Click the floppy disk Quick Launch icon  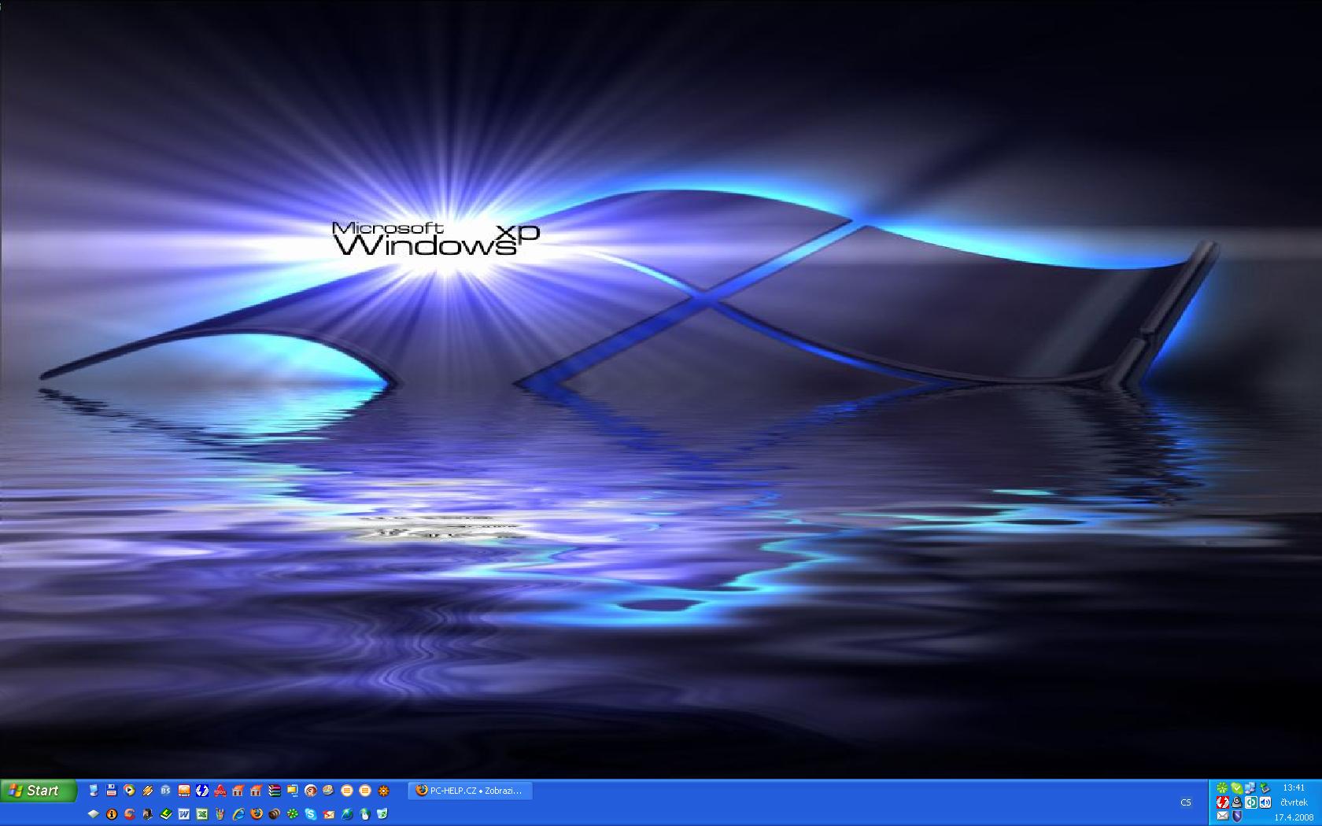point(111,791)
